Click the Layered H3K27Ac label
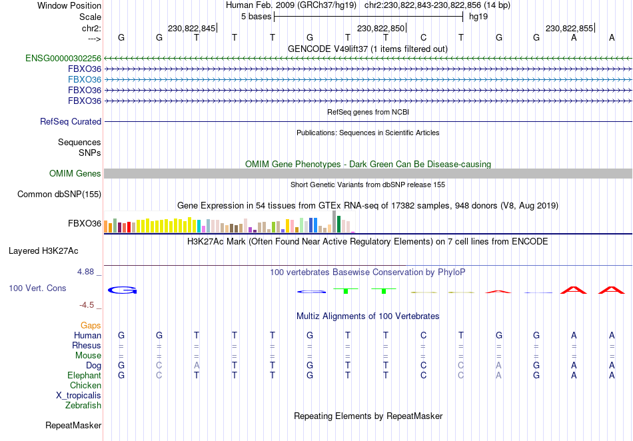 pyautogui.click(x=43, y=251)
